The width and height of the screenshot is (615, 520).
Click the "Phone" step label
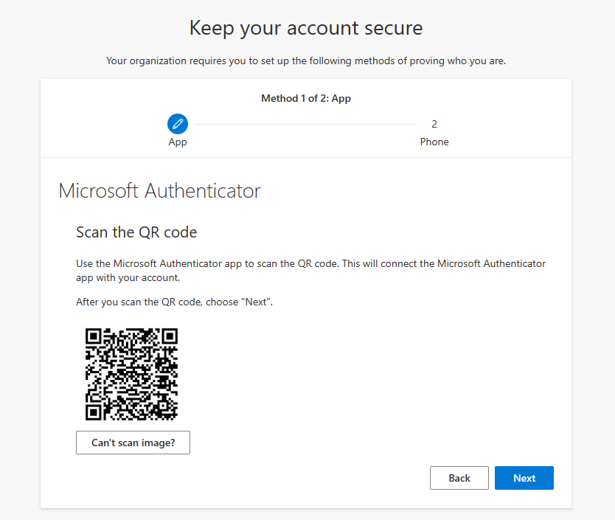[434, 142]
